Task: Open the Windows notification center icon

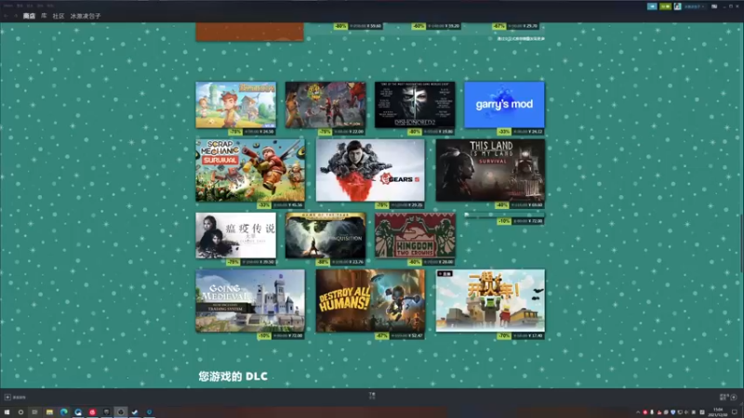Action: 735,412
